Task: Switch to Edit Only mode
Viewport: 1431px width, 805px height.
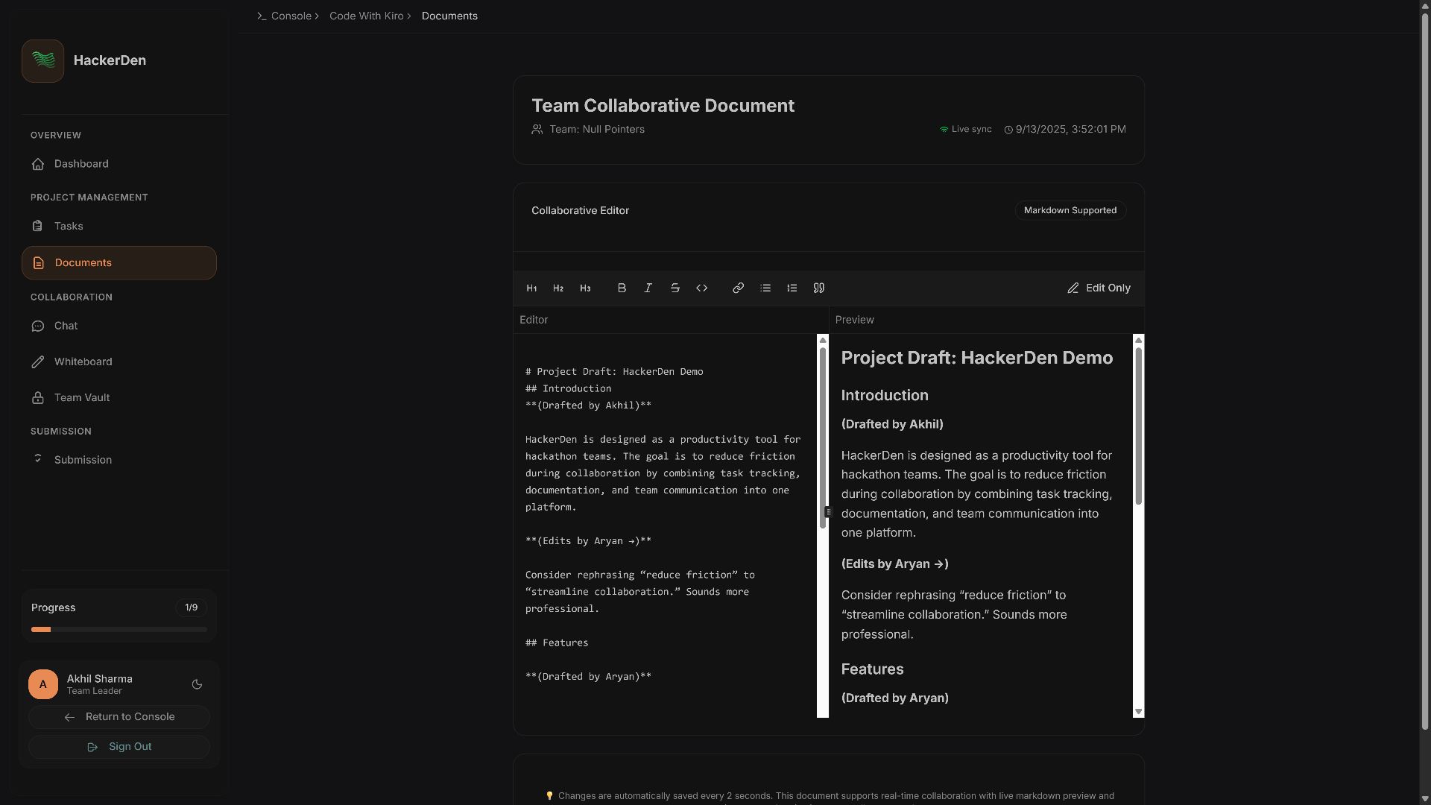Action: tap(1099, 288)
